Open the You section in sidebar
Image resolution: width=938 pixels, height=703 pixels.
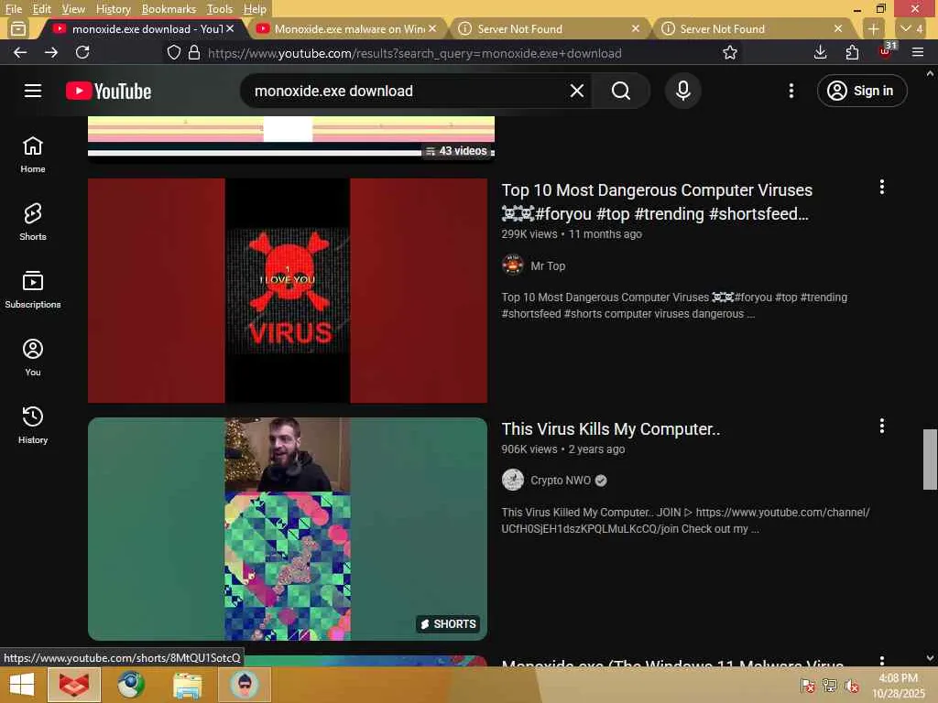pyautogui.click(x=33, y=358)
